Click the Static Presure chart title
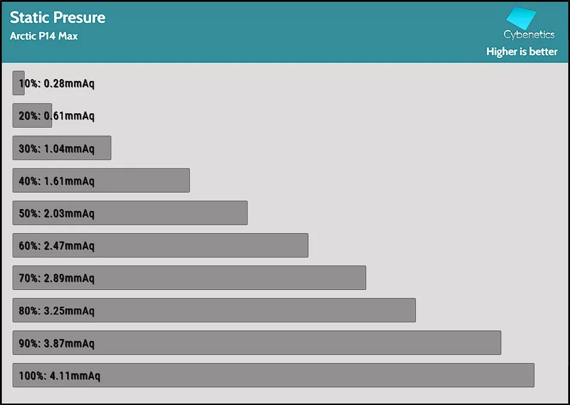The height and width of the screenshot is (405, 570). tap(58, 17)
